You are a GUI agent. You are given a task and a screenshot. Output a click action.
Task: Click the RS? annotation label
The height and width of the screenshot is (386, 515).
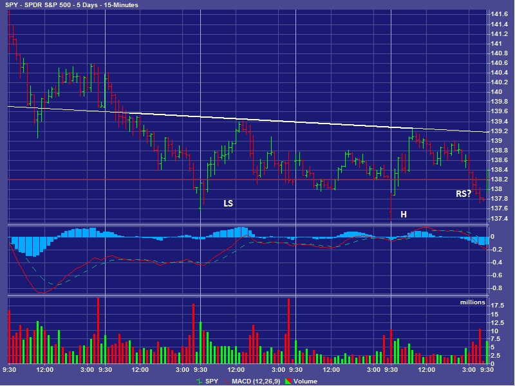464,194
